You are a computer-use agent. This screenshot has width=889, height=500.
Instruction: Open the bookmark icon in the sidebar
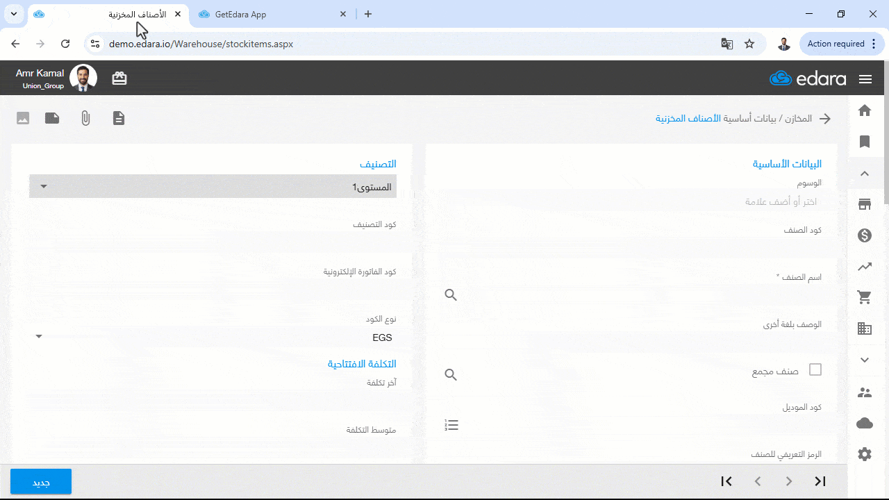(x=865, y=142)
